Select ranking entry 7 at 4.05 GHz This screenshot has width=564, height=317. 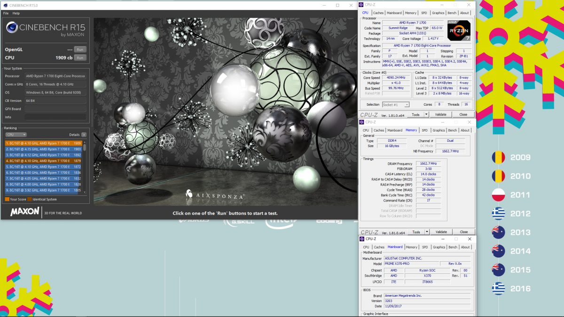44,178
